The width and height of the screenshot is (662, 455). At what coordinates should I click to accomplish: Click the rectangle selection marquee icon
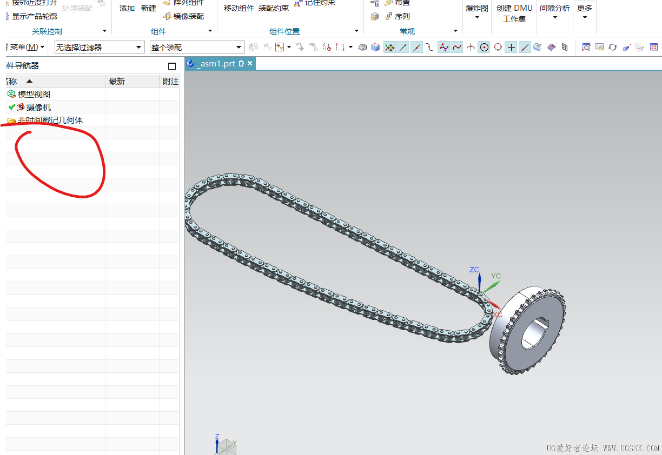pyautogui.click(x=340, y=47)
